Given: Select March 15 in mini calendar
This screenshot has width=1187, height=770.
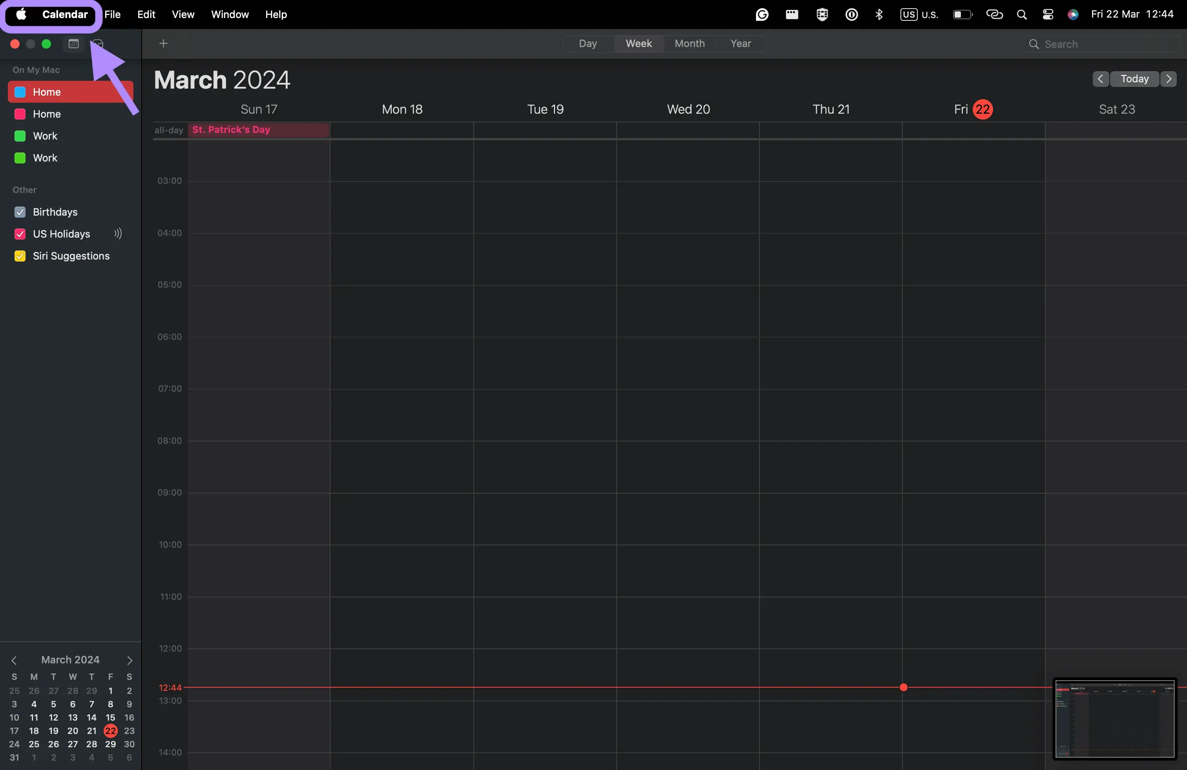Looking at the screenshot, I should (x=110, y=717).
